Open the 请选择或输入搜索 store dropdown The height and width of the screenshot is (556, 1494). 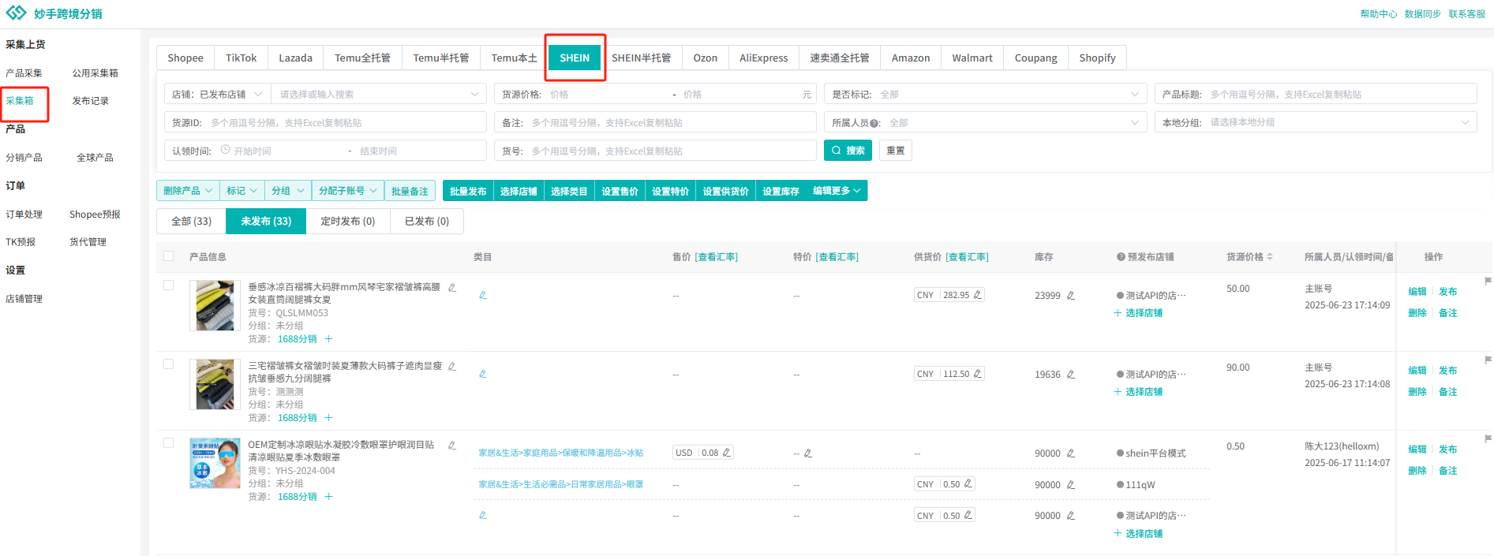(x=378, y=94)
